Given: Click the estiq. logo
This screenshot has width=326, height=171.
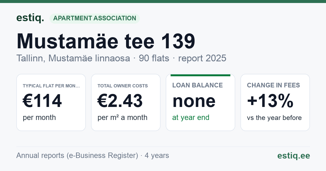Looking at the screenshot, I should tap(30, 18).
